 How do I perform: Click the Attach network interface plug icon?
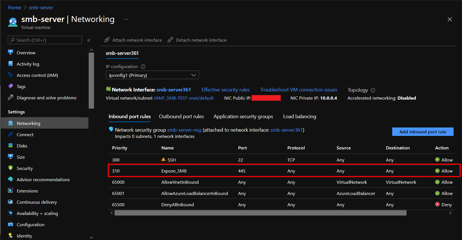[107, 40]
